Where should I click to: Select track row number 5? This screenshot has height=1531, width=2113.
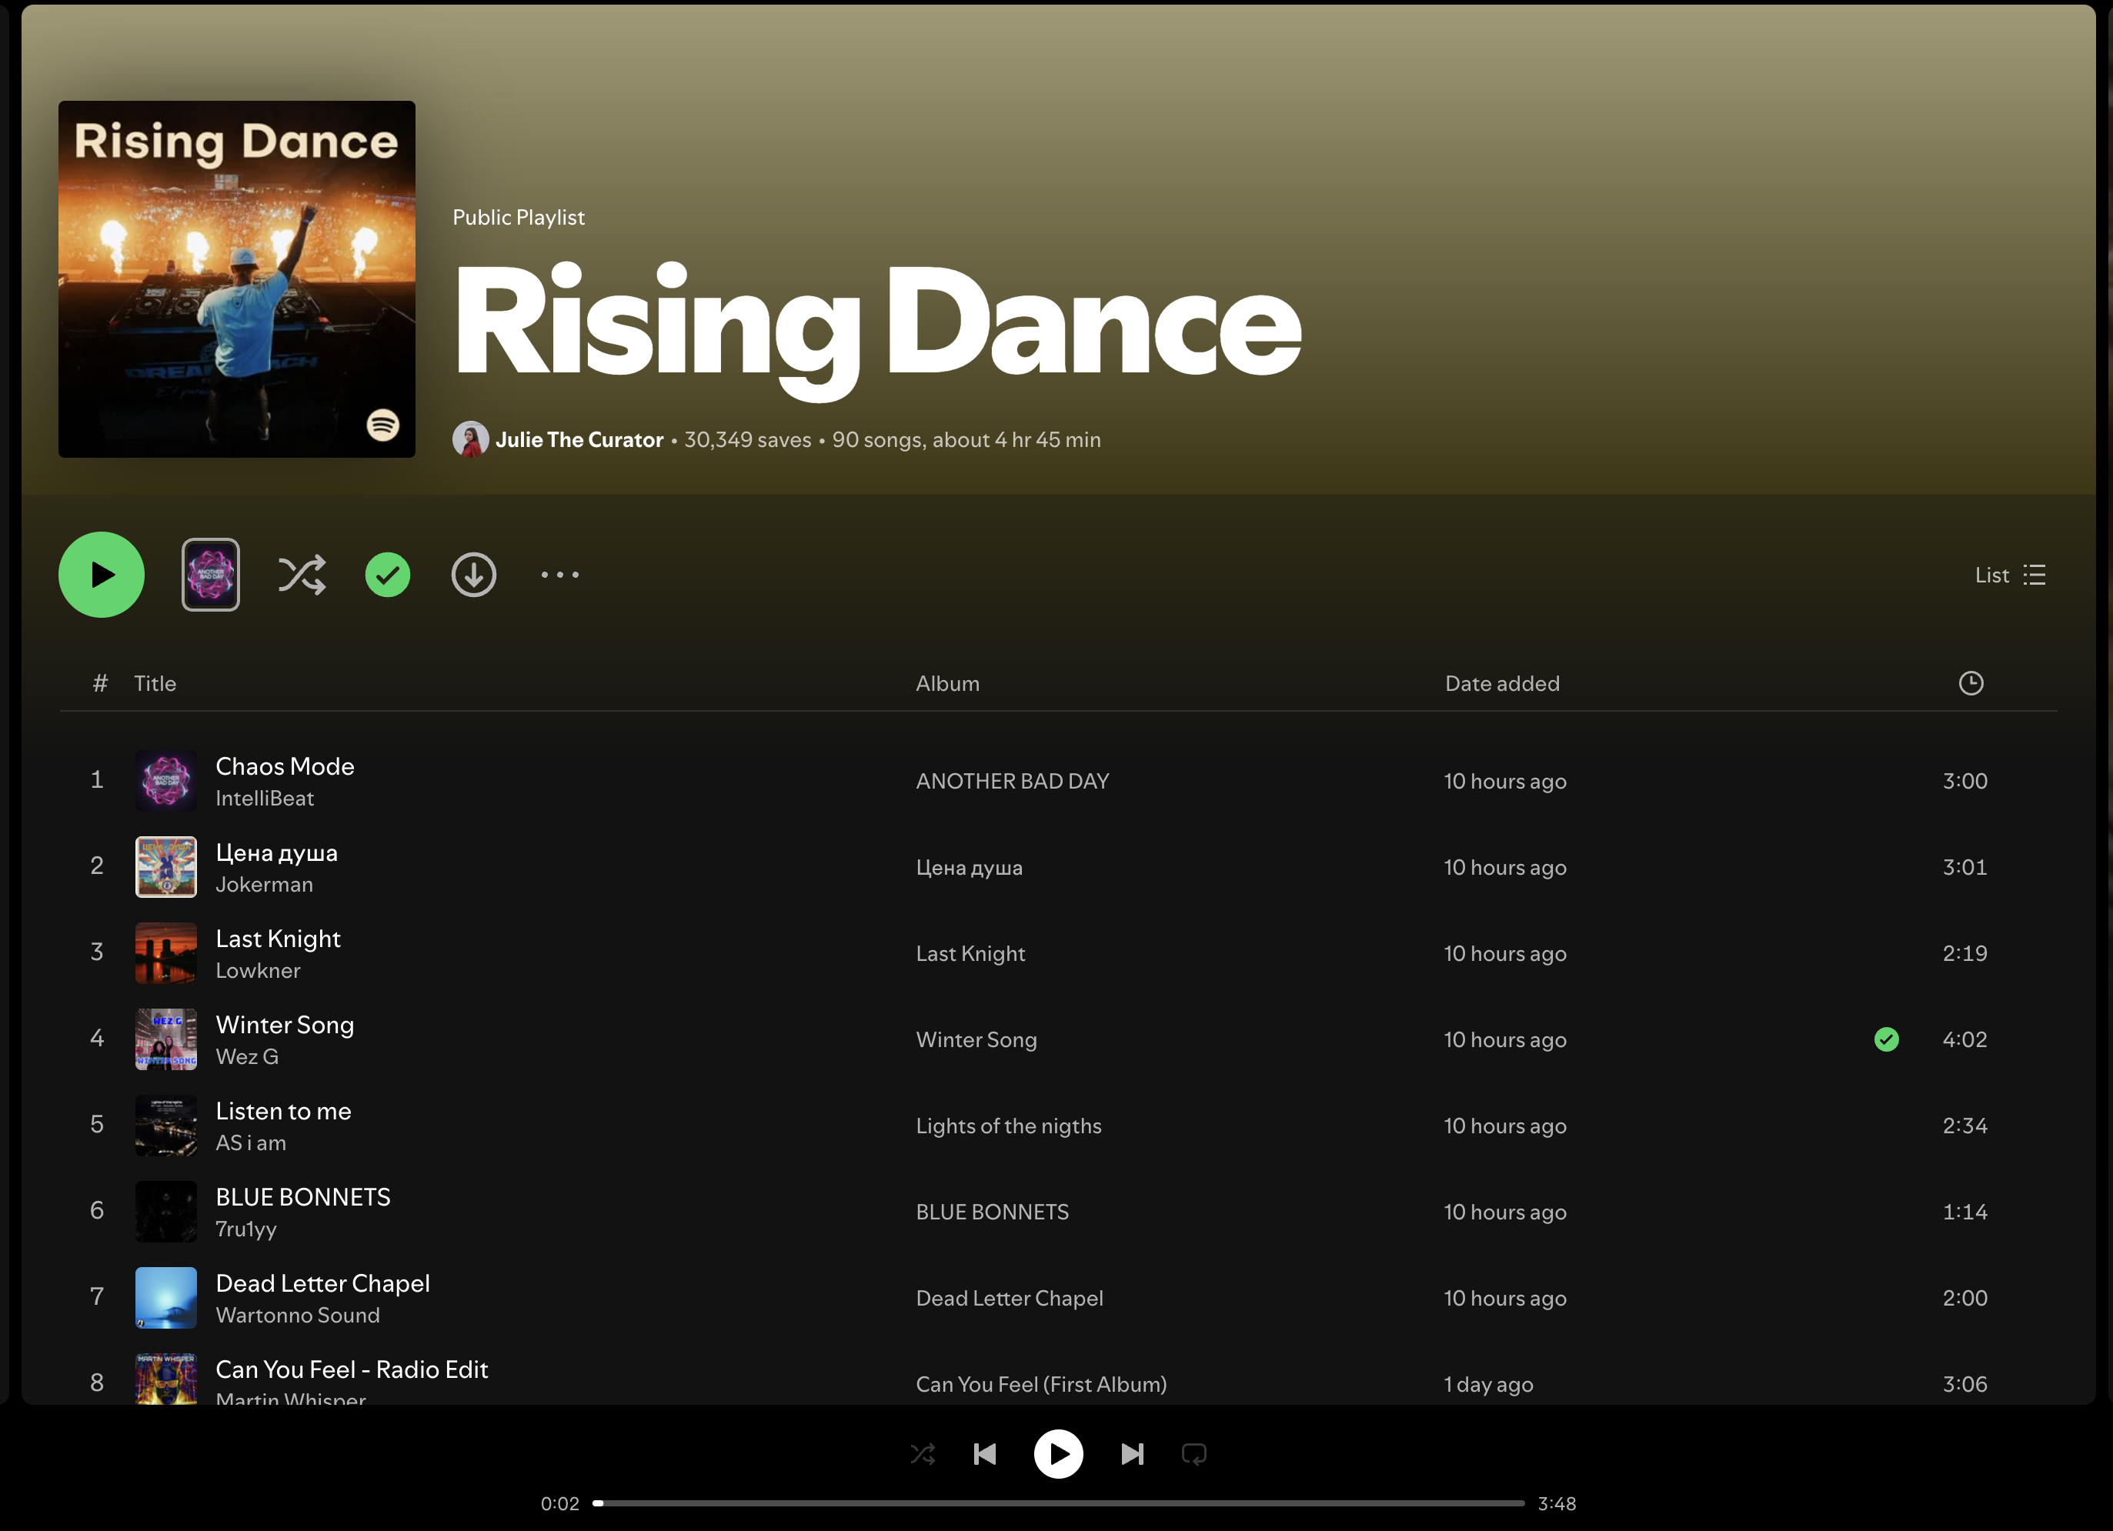tap(1057, 1125)
